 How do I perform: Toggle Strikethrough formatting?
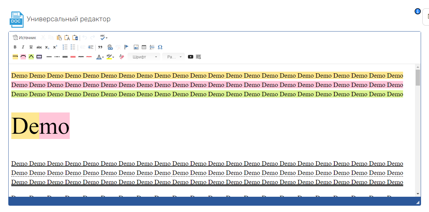click(x=39, y=47)
